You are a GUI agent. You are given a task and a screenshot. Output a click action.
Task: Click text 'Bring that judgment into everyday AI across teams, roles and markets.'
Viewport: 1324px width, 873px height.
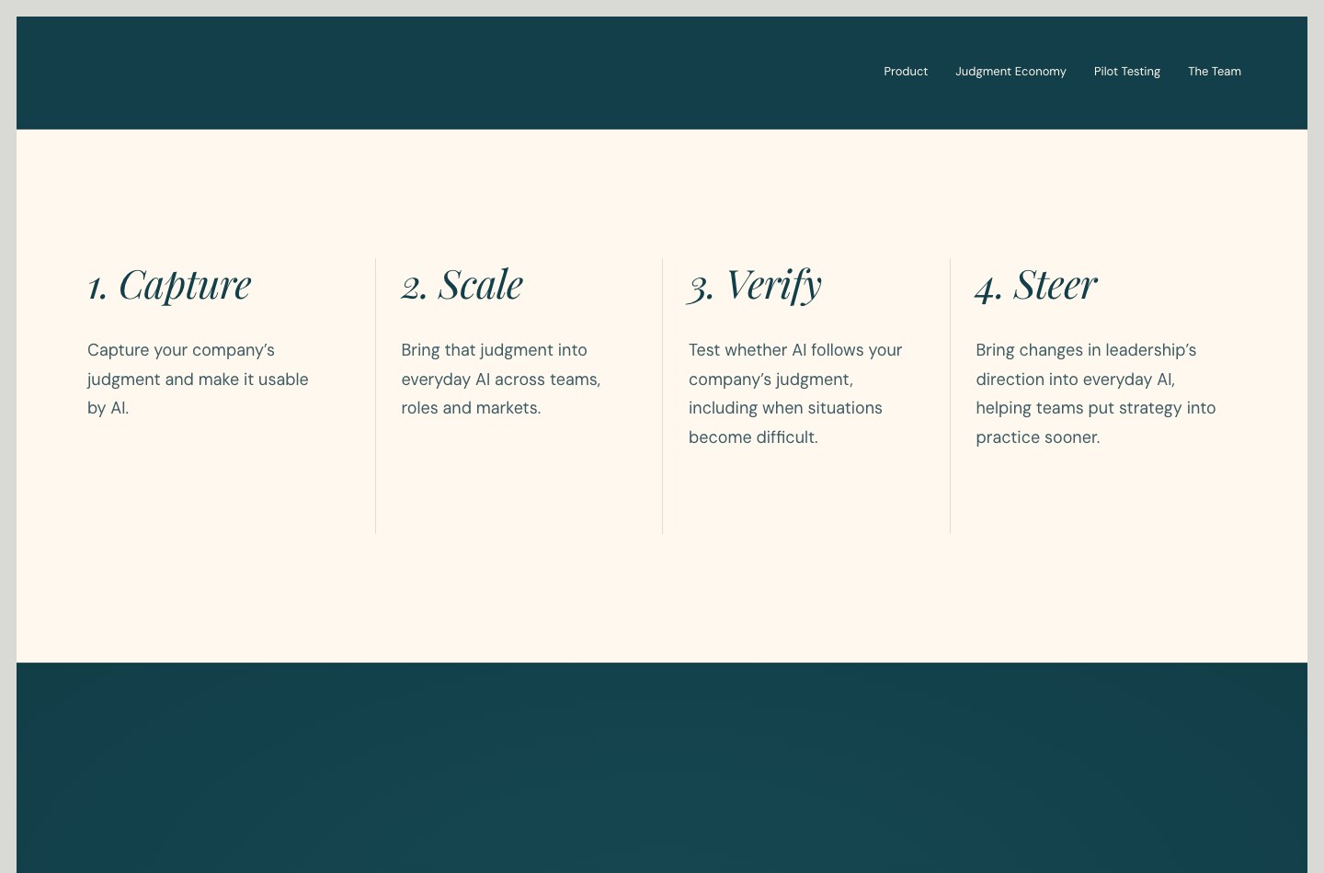pyautogui.click(x=501, y=379)
